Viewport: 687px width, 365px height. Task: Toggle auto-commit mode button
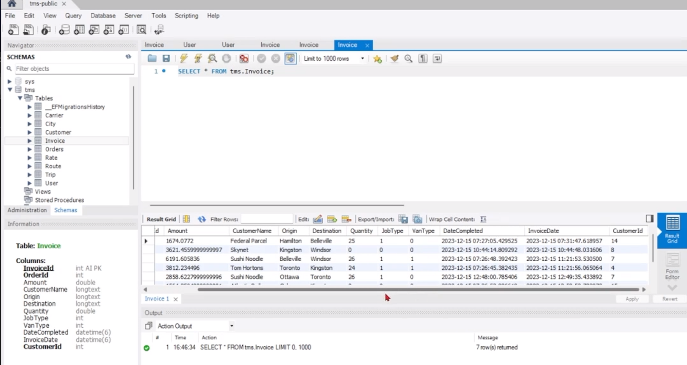[290, 59]
